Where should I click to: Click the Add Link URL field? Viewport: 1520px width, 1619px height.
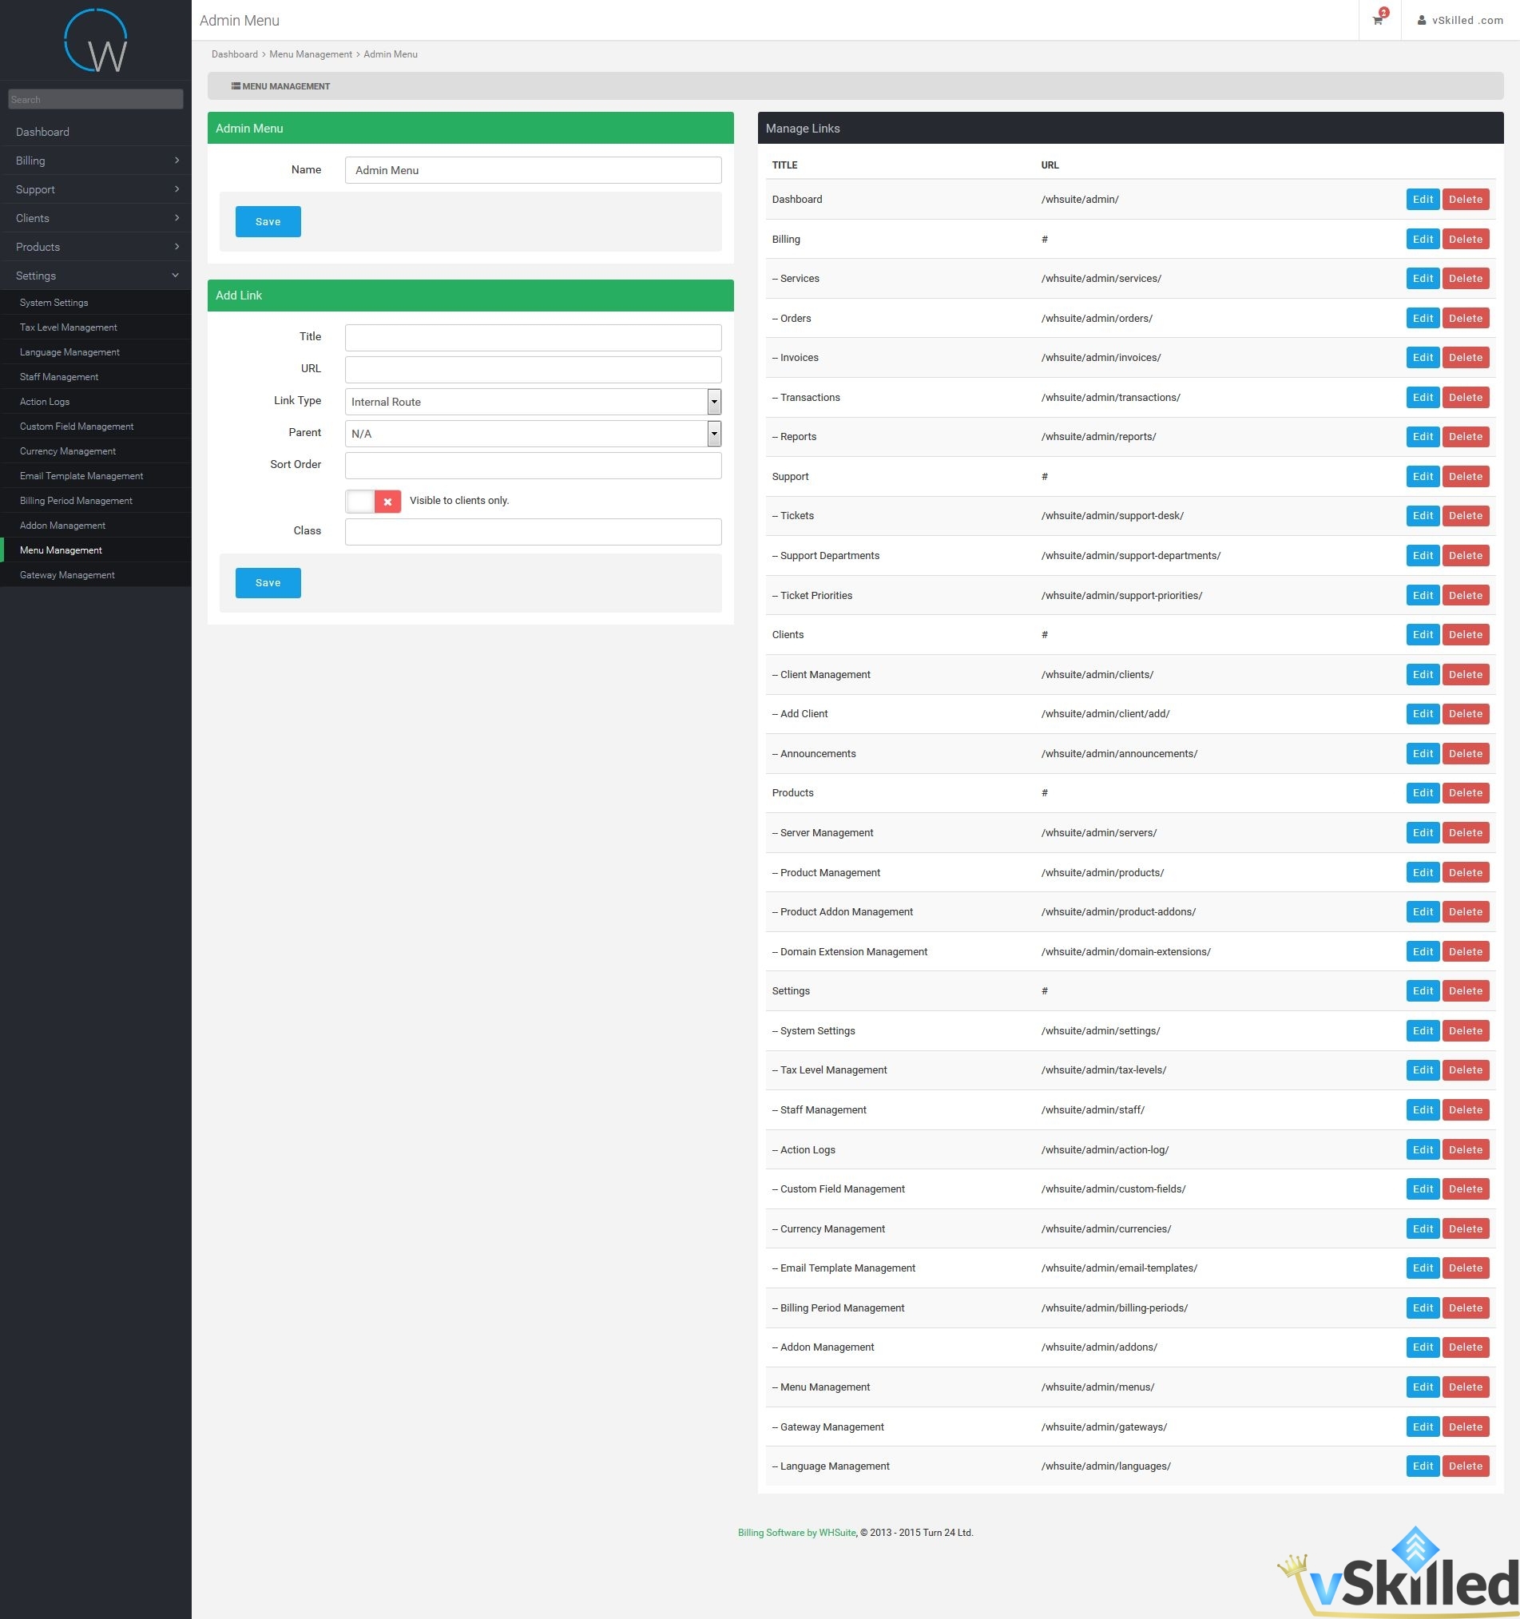(533, 370)
